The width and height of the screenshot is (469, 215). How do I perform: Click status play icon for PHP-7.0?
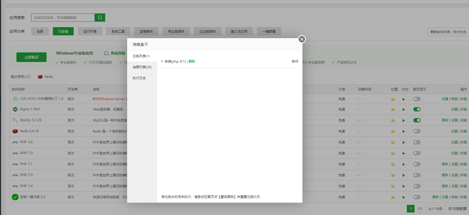(x=404, y=153)
